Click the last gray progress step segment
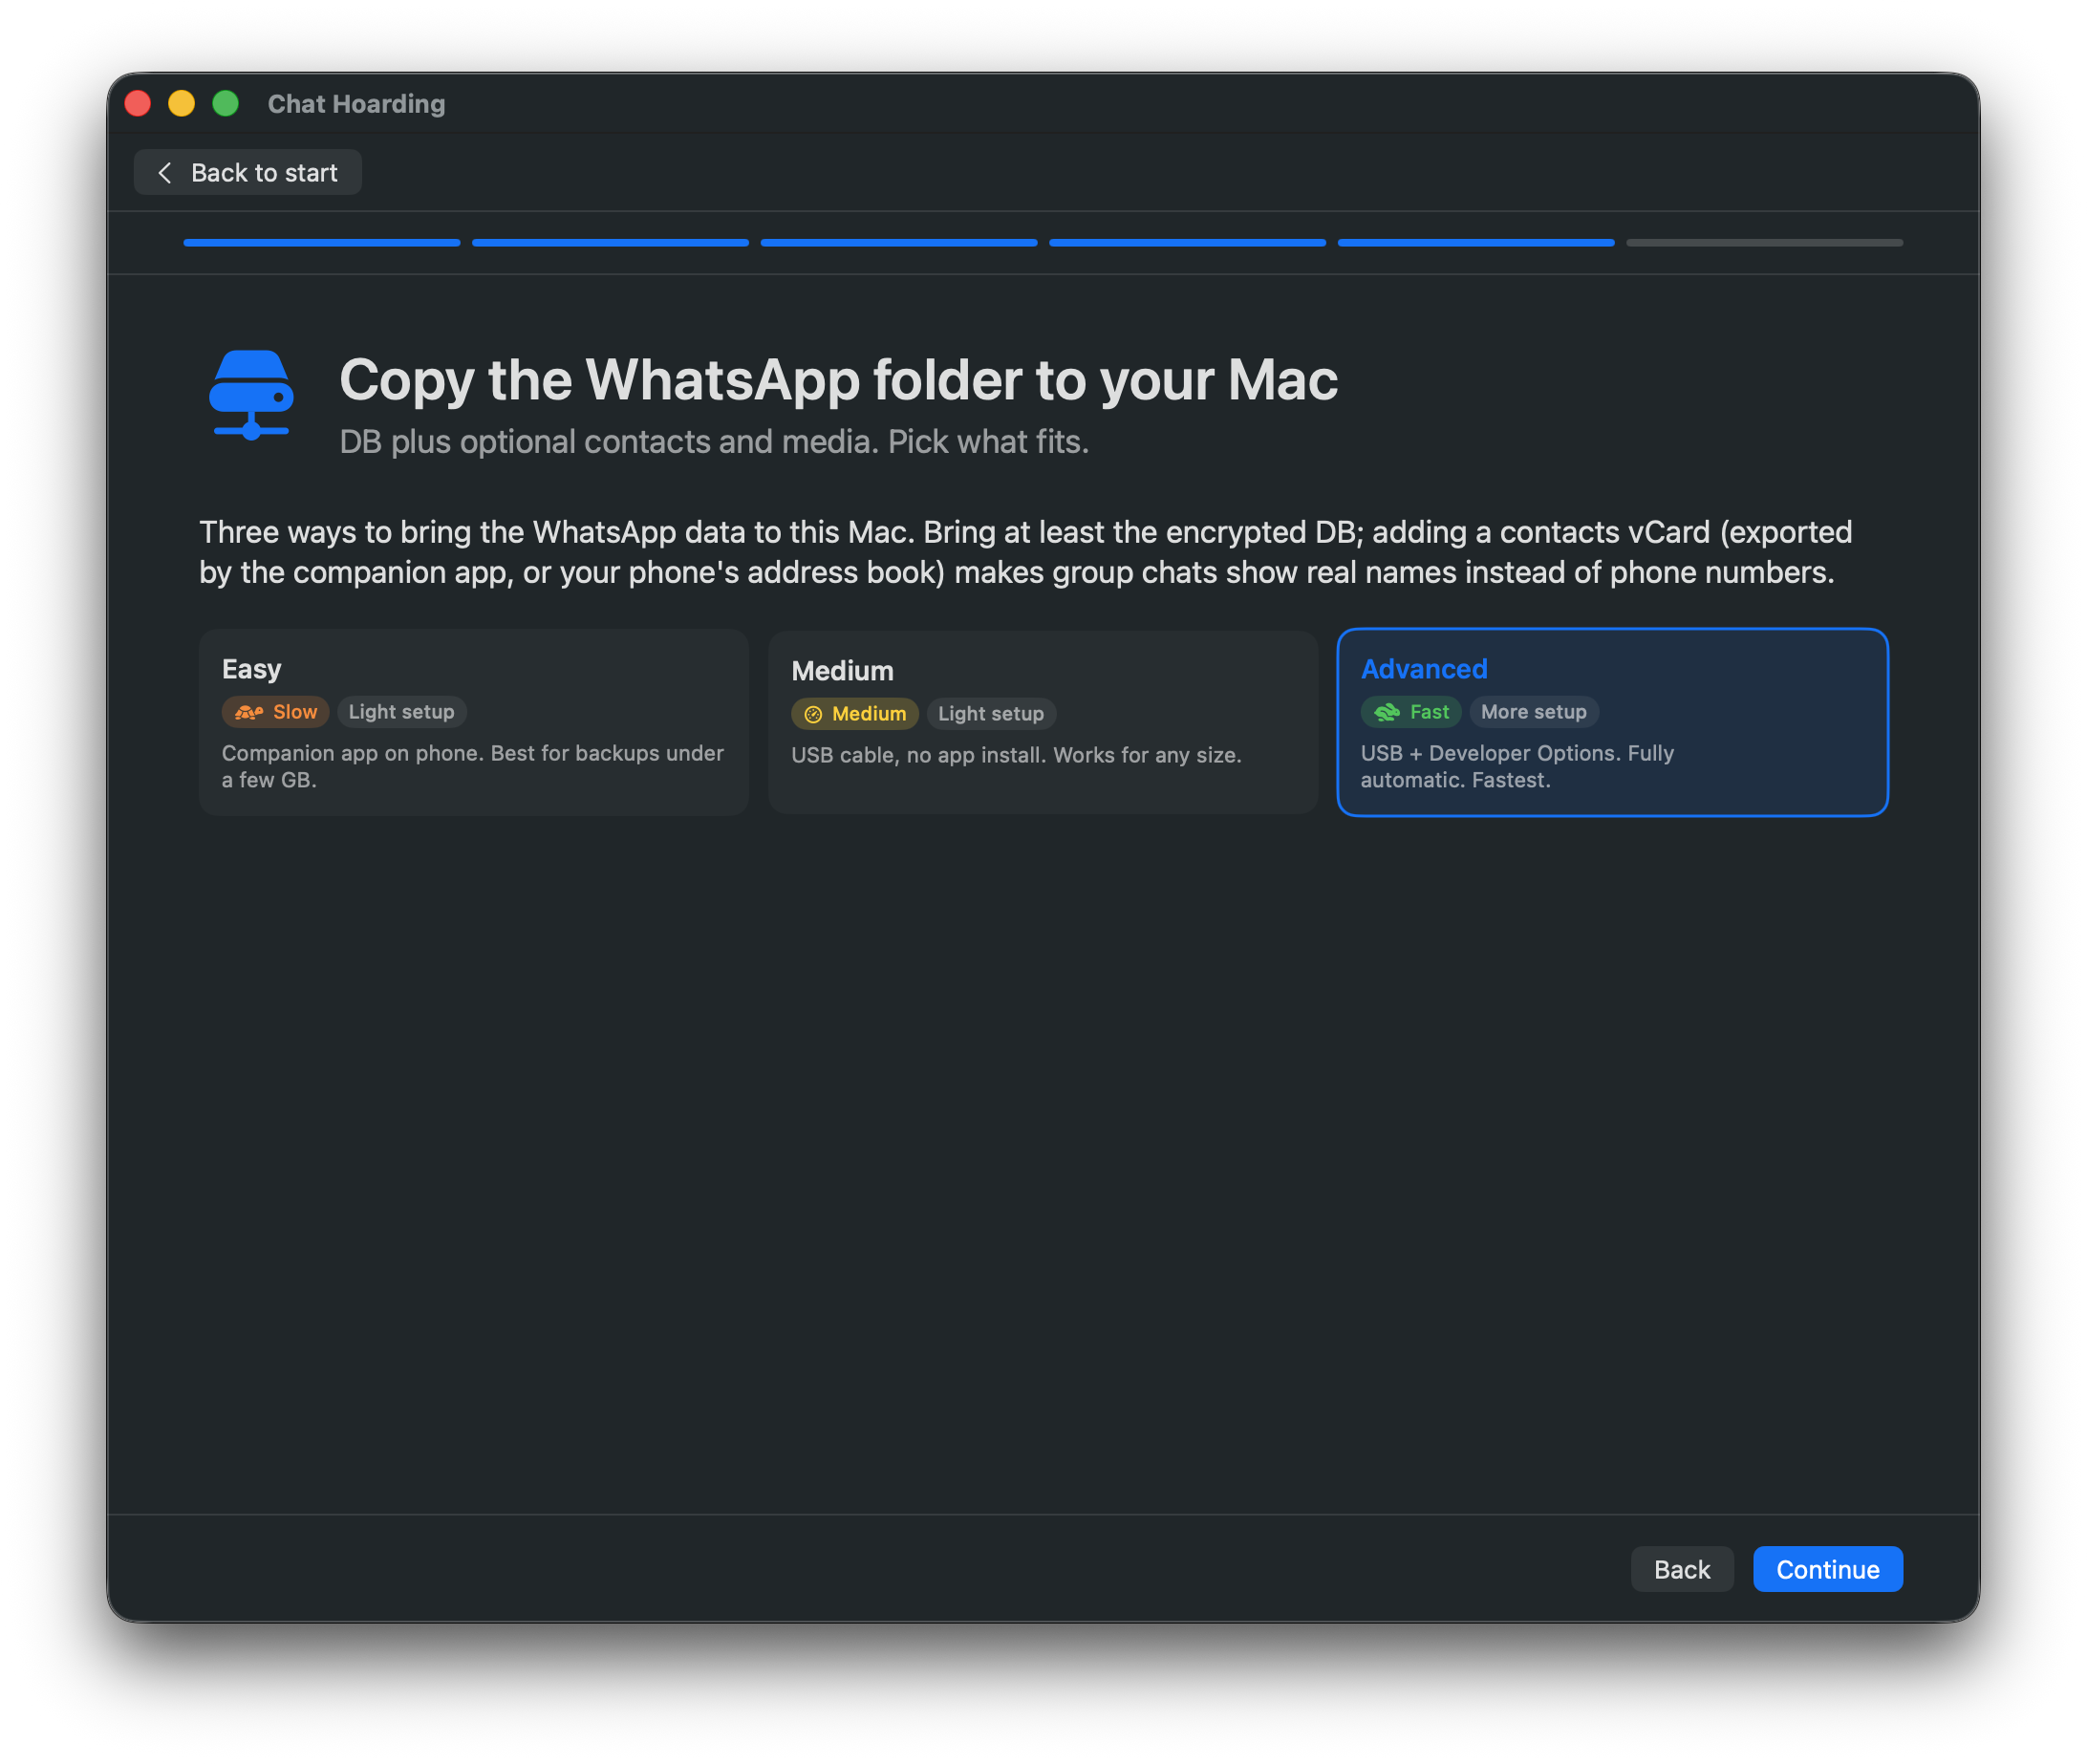 coord(1764,243)
